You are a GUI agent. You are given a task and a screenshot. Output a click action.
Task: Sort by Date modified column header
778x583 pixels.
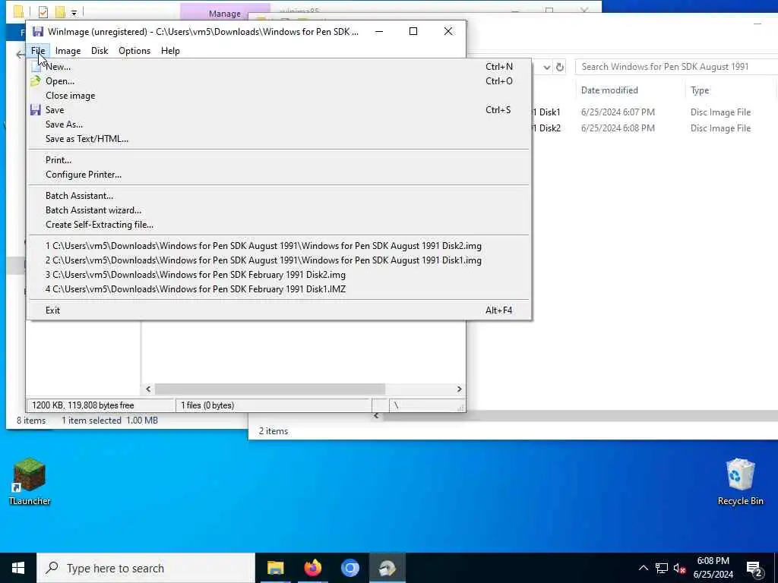click(609, 90)
